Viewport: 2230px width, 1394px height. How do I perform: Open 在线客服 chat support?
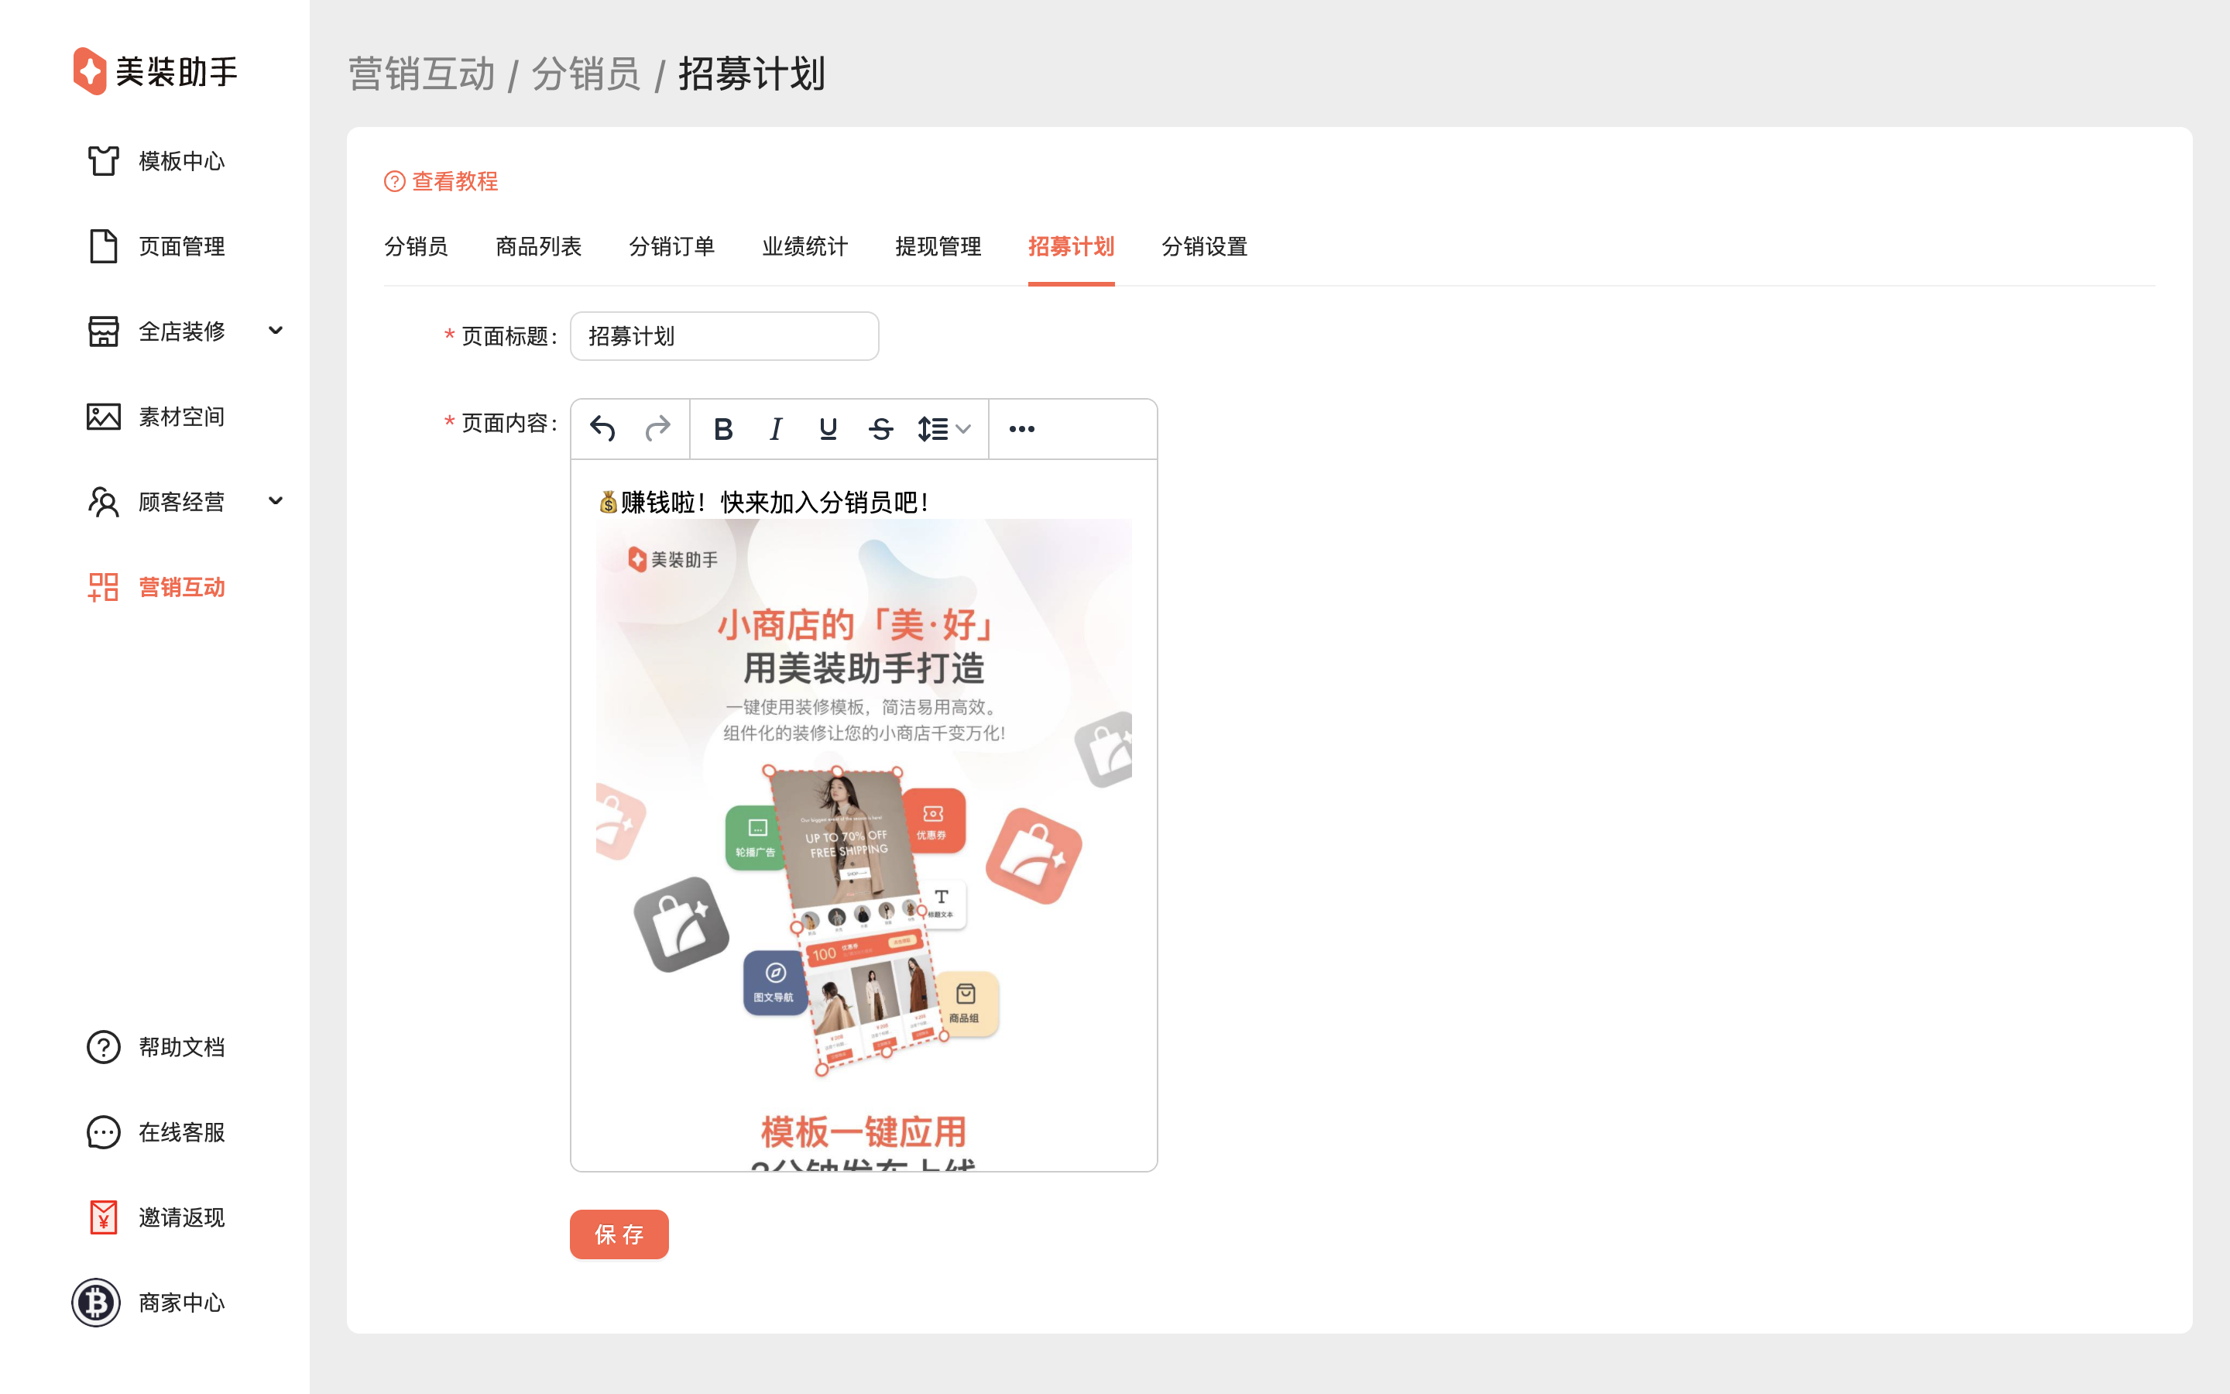click(181, 1132)
